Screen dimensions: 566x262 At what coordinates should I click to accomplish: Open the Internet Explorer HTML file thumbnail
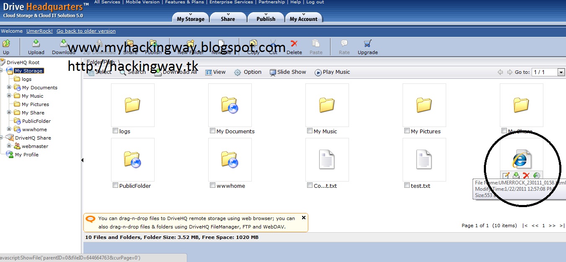(522, 159)
